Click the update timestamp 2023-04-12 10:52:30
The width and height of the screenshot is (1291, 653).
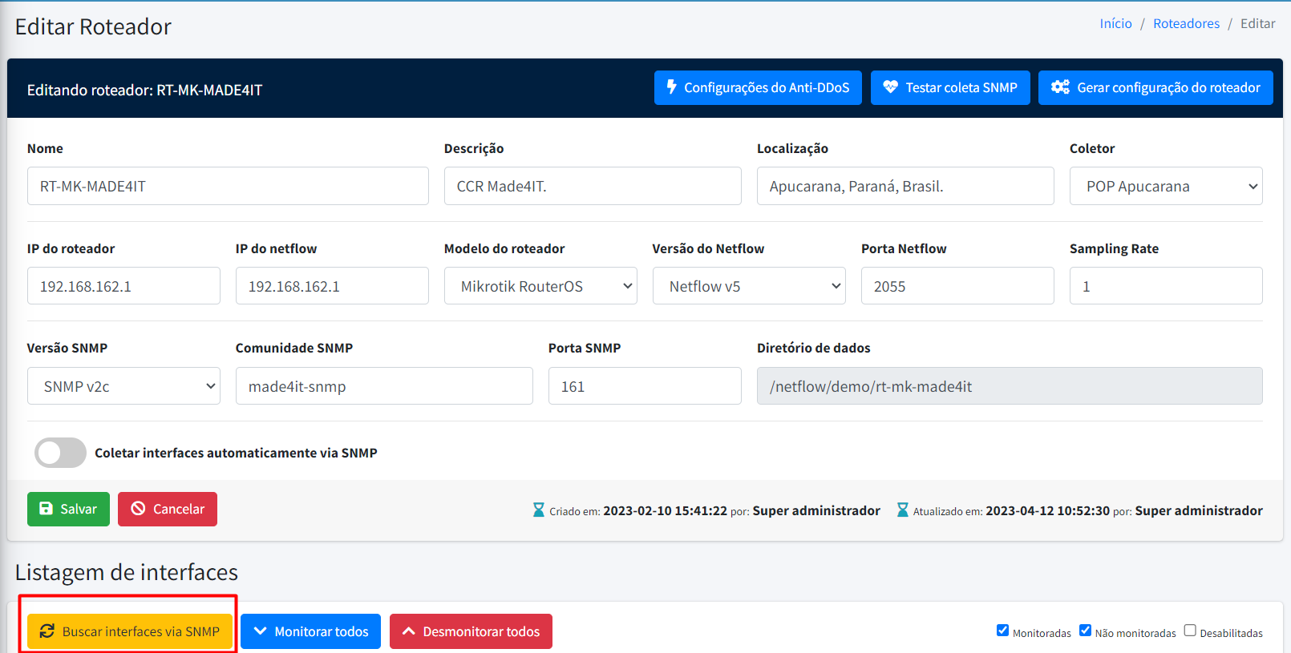(x=1047, y=510)
